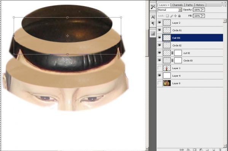Open the Fill slider arrow
This screenshot has height=151, width=228.
[x=203, y=16]
